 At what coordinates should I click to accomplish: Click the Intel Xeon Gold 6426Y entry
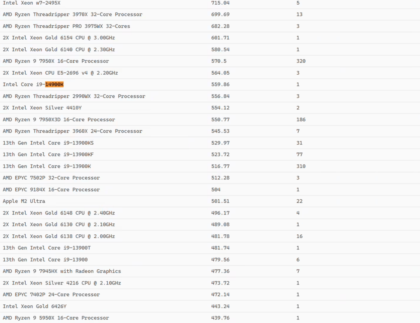(35, 306)
